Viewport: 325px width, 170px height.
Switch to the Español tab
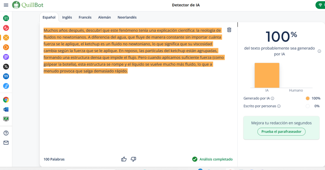tap(49, 17)
